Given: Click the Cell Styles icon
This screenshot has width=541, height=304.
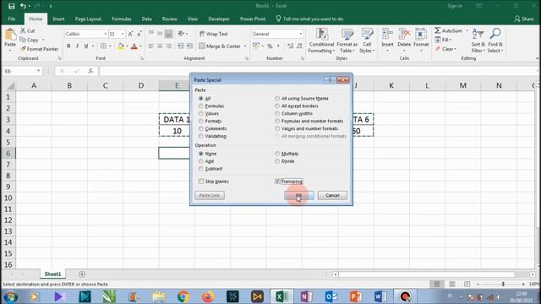Looking at the screenshot, I should (x=367, y=35).
